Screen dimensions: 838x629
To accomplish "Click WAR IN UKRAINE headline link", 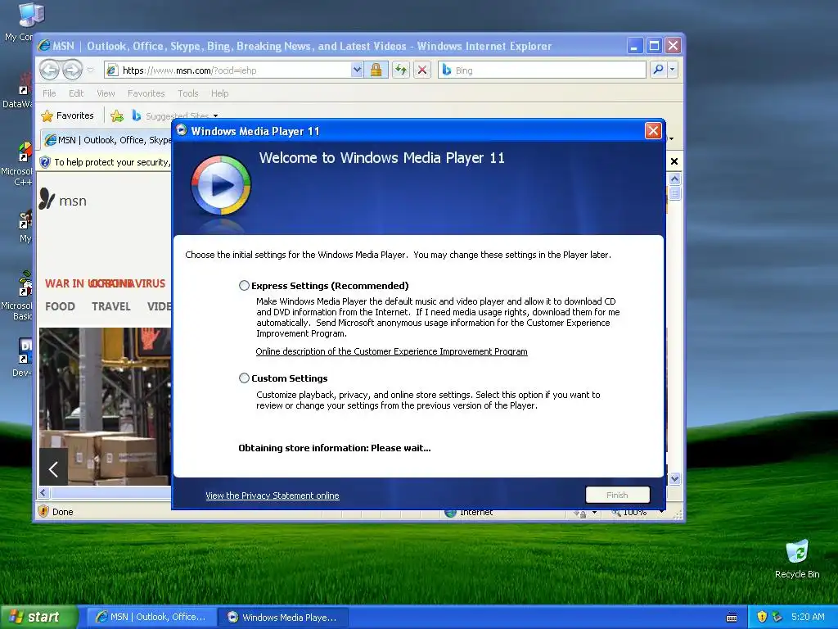I will (x=88, y=283).
